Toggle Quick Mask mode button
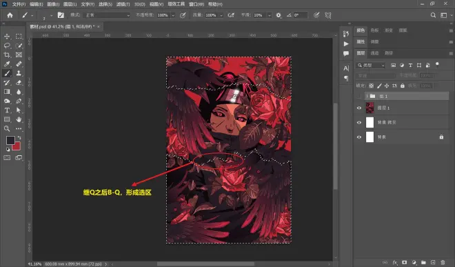The image size is (455, 267). 7,158
